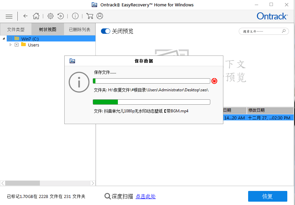Return to the home screen icon
Image resolution: width=295 pixels, height=205 pixels.
click(36, 16)
